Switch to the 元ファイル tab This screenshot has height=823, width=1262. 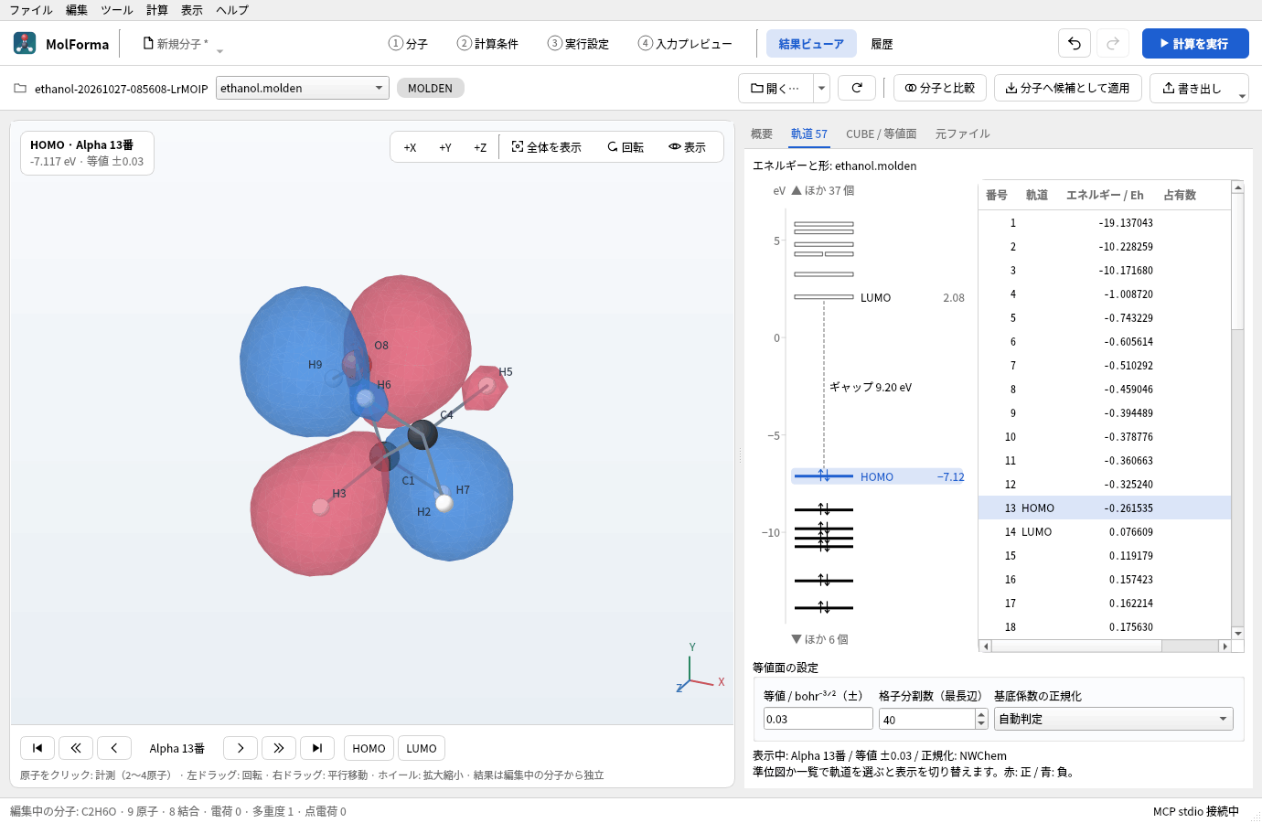pos(962,134)
